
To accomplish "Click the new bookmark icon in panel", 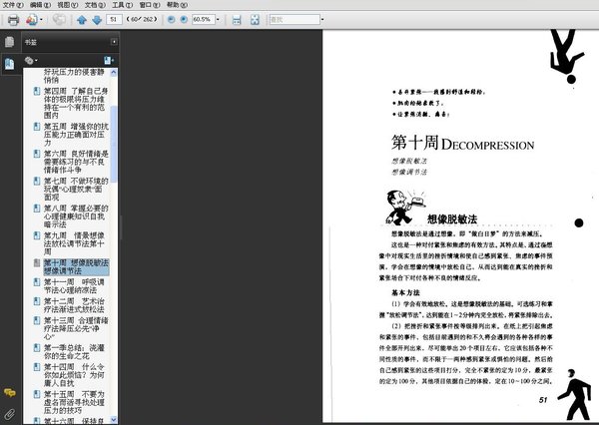I will [x=109, y=60].
